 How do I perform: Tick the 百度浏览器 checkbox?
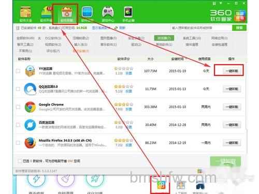tap(18, 125)
